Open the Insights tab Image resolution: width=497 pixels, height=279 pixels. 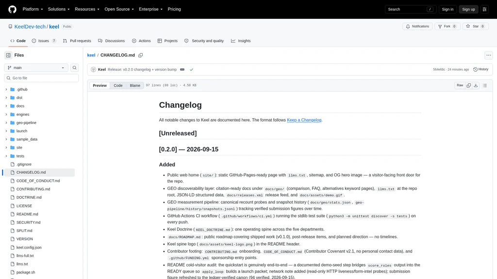(241, 41)
